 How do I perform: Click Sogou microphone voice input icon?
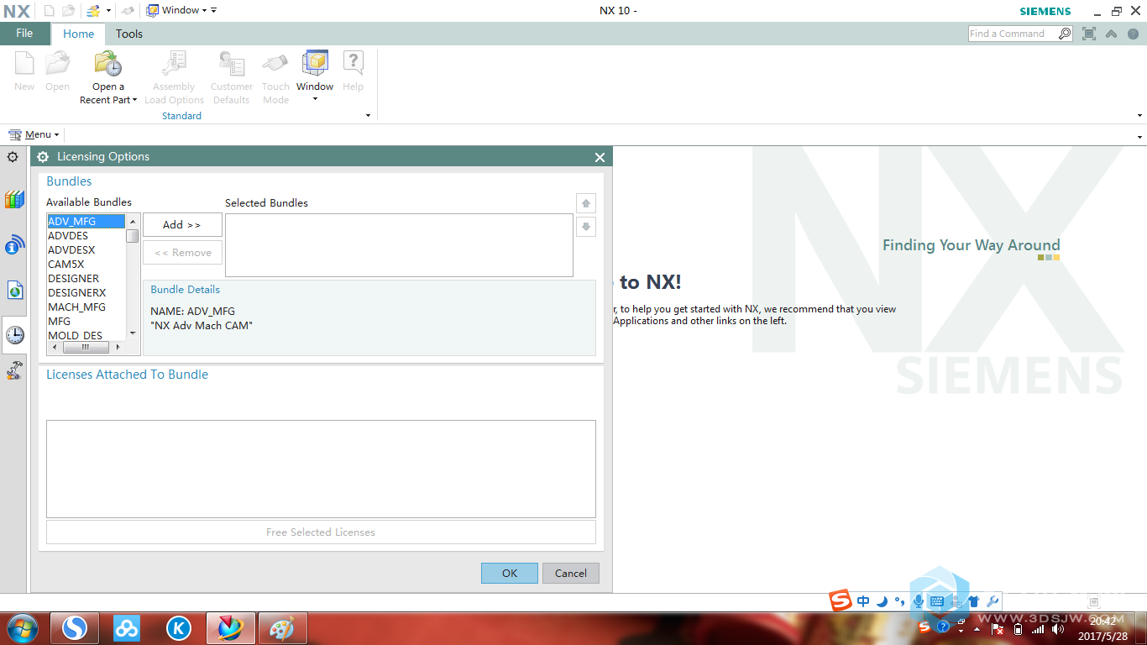coord(919,601)
